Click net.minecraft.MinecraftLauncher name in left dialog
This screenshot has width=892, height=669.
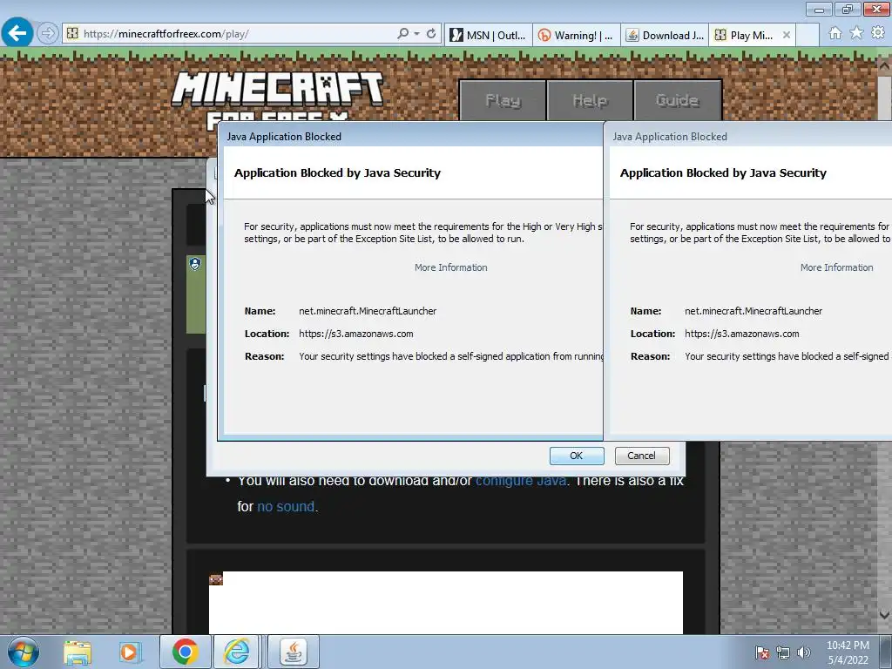click(368, 311)
